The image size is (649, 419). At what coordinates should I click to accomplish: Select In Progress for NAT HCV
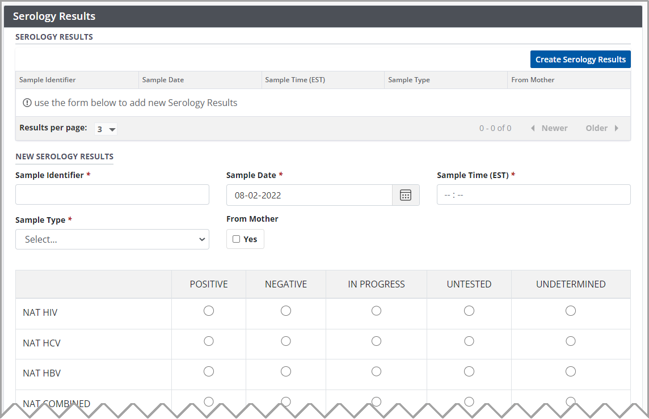click(x=376, y=341)
